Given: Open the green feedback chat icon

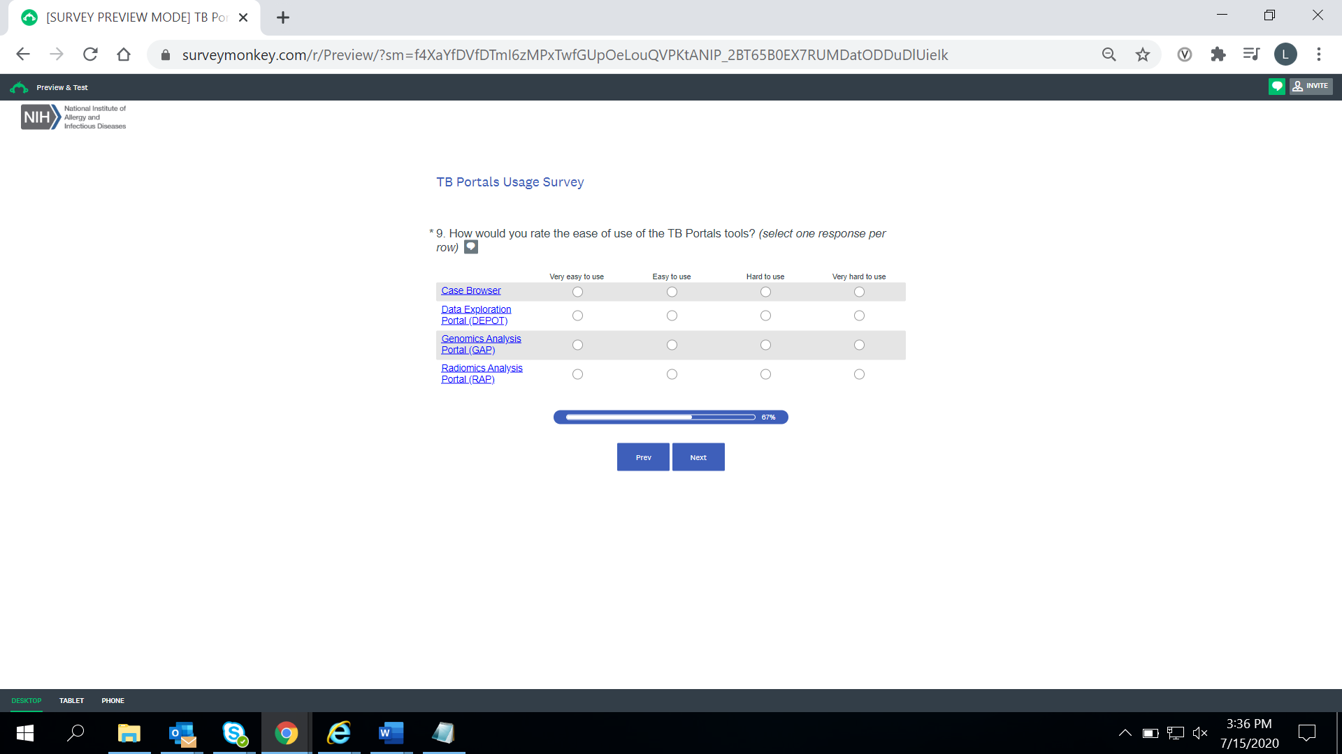Looking at the screenshot, I should (1276, 87).
